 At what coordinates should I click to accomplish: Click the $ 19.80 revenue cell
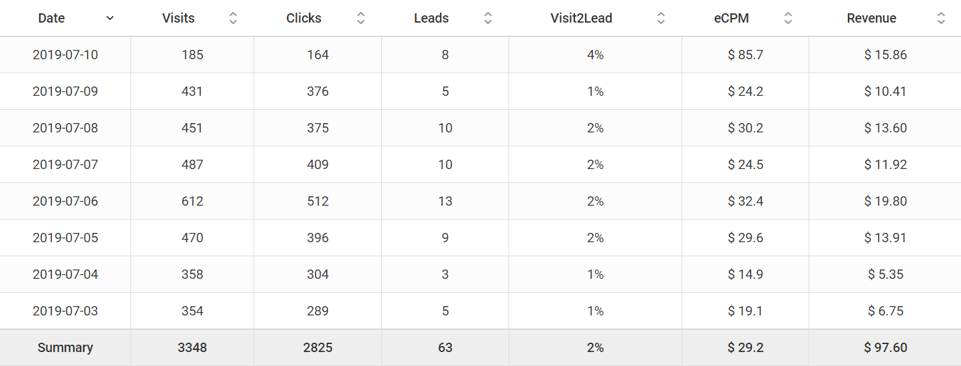click(885, 201)
